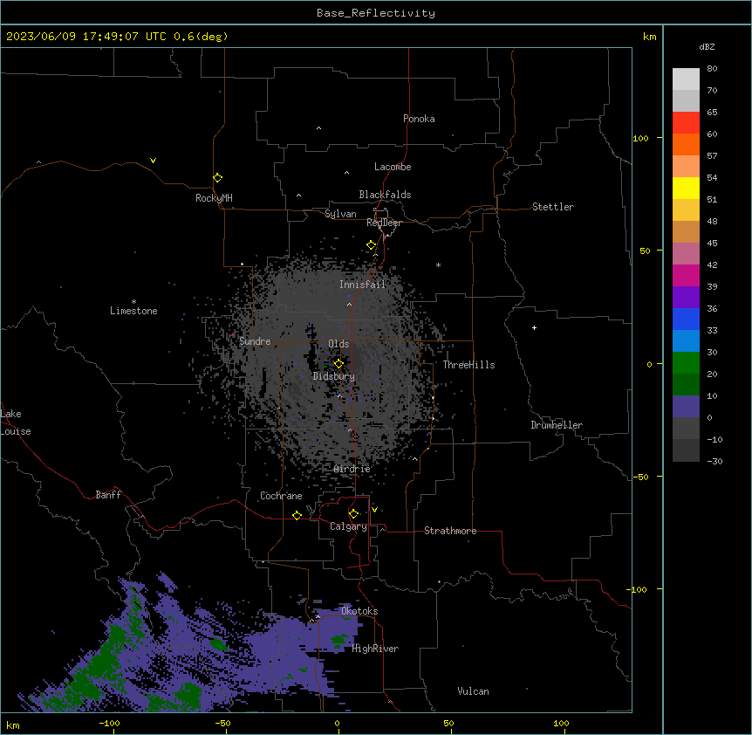Viewport: 752px width, 735px height.
Task: Click the white plus marker north of Drumheller
Action: click(534, 327)
